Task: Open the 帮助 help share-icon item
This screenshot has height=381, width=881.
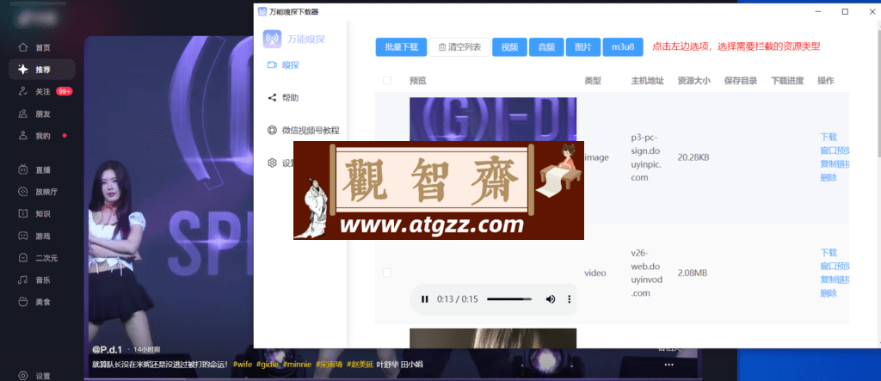Action: pos(282,98)
